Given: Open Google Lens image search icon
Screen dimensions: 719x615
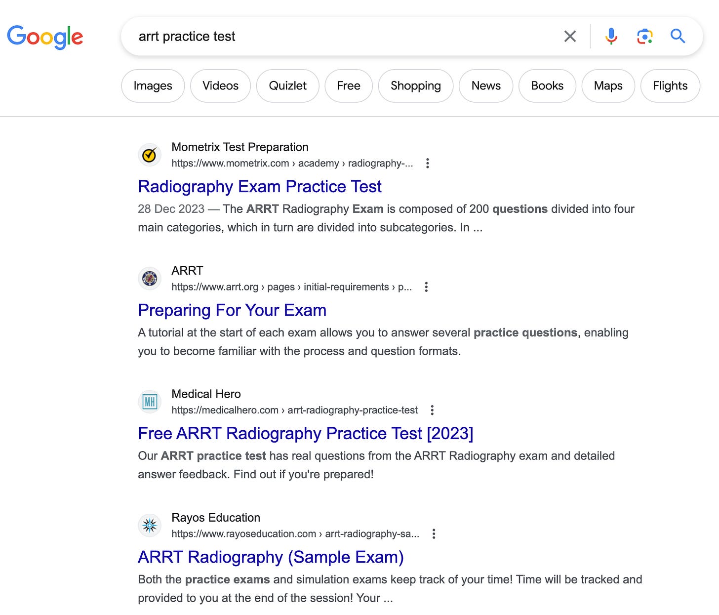Looking at the screenshot, I should [644, 36].
